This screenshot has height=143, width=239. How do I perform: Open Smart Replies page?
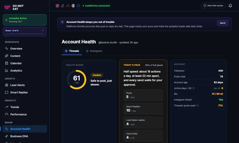tap(25, 93)
